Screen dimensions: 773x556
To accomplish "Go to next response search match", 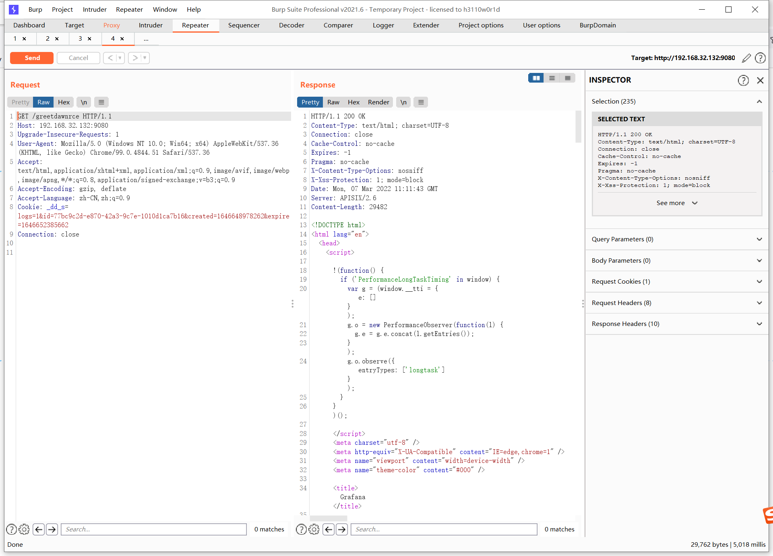I will (342, 529).
